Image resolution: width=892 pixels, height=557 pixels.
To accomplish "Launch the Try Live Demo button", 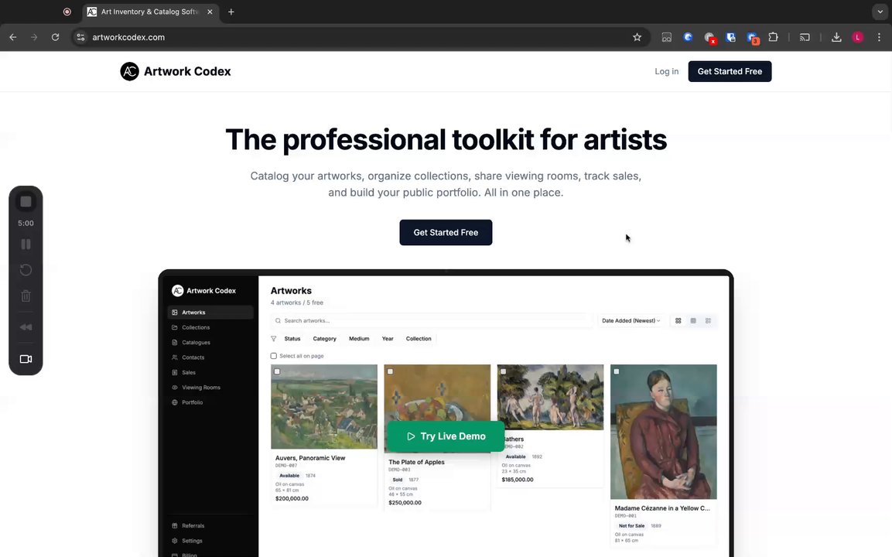I will coord(446,436).
